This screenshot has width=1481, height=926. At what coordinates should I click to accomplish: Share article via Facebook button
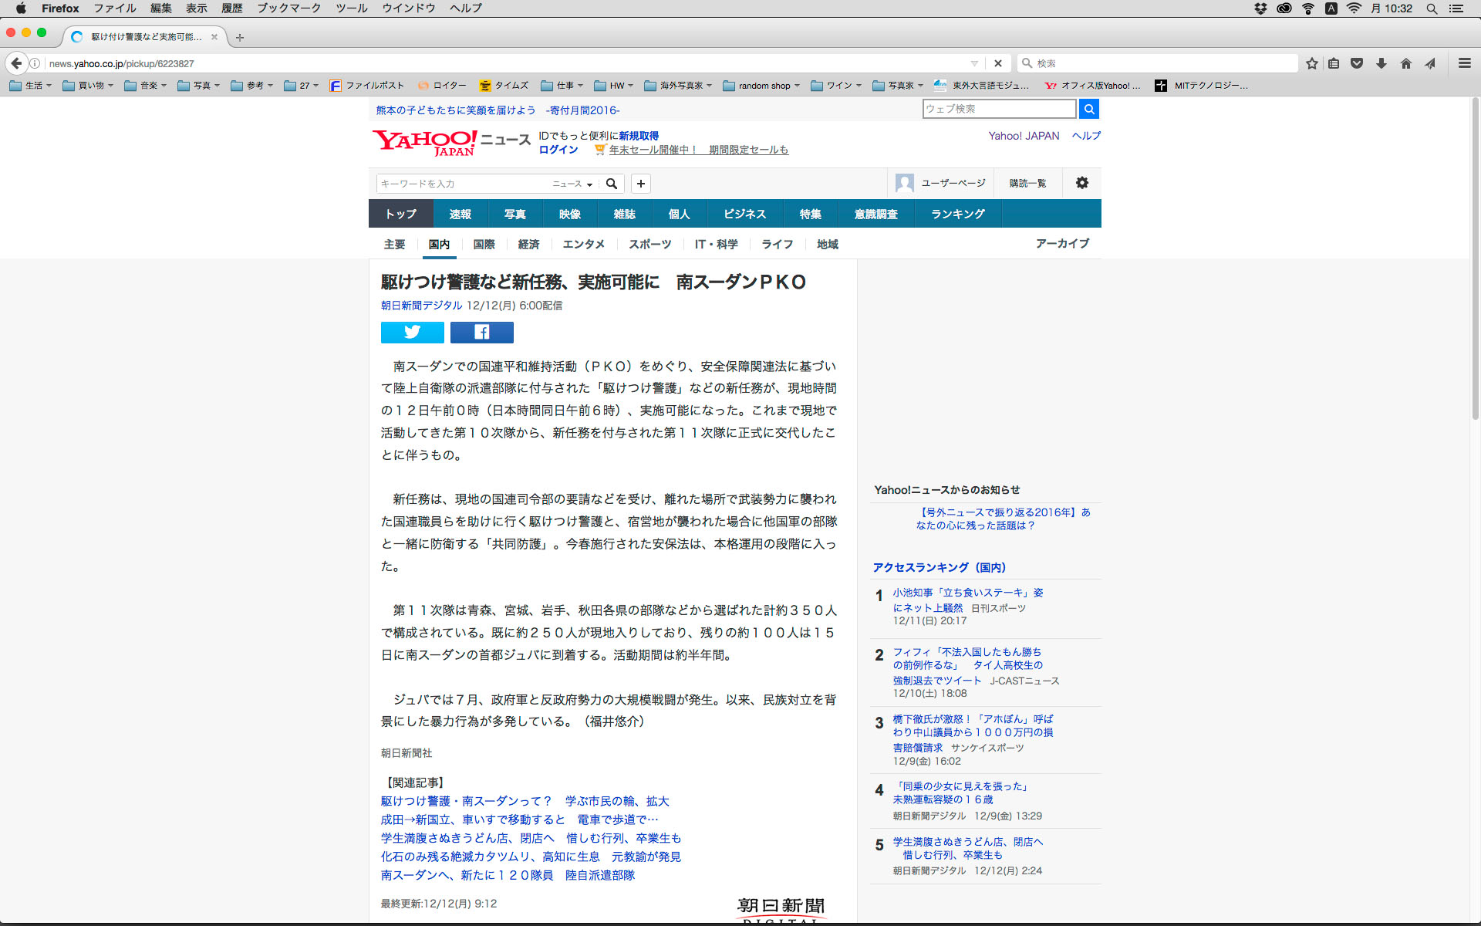[x=481, y=332]
